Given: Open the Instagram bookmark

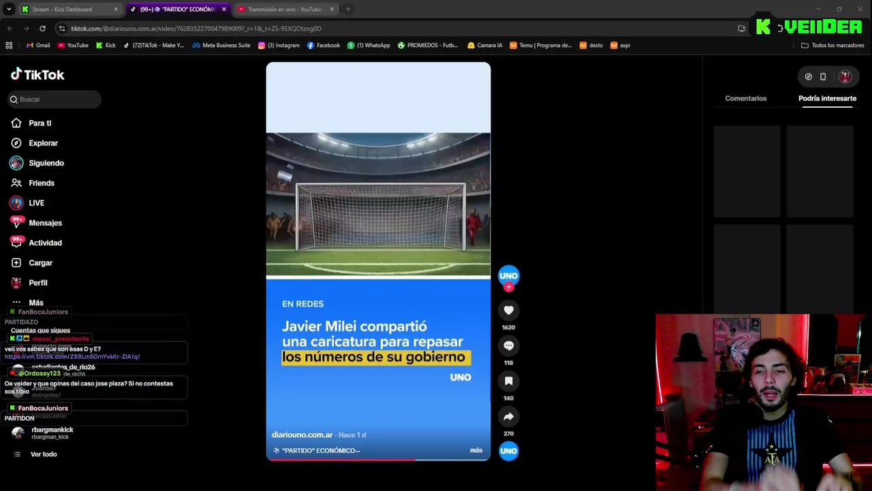Looking at the screenshot, I should [279, 45].
